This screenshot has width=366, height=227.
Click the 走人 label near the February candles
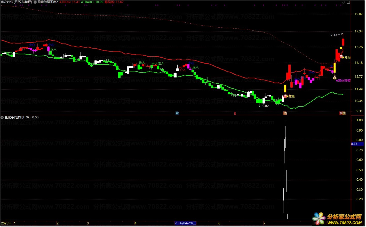point(53,49)
